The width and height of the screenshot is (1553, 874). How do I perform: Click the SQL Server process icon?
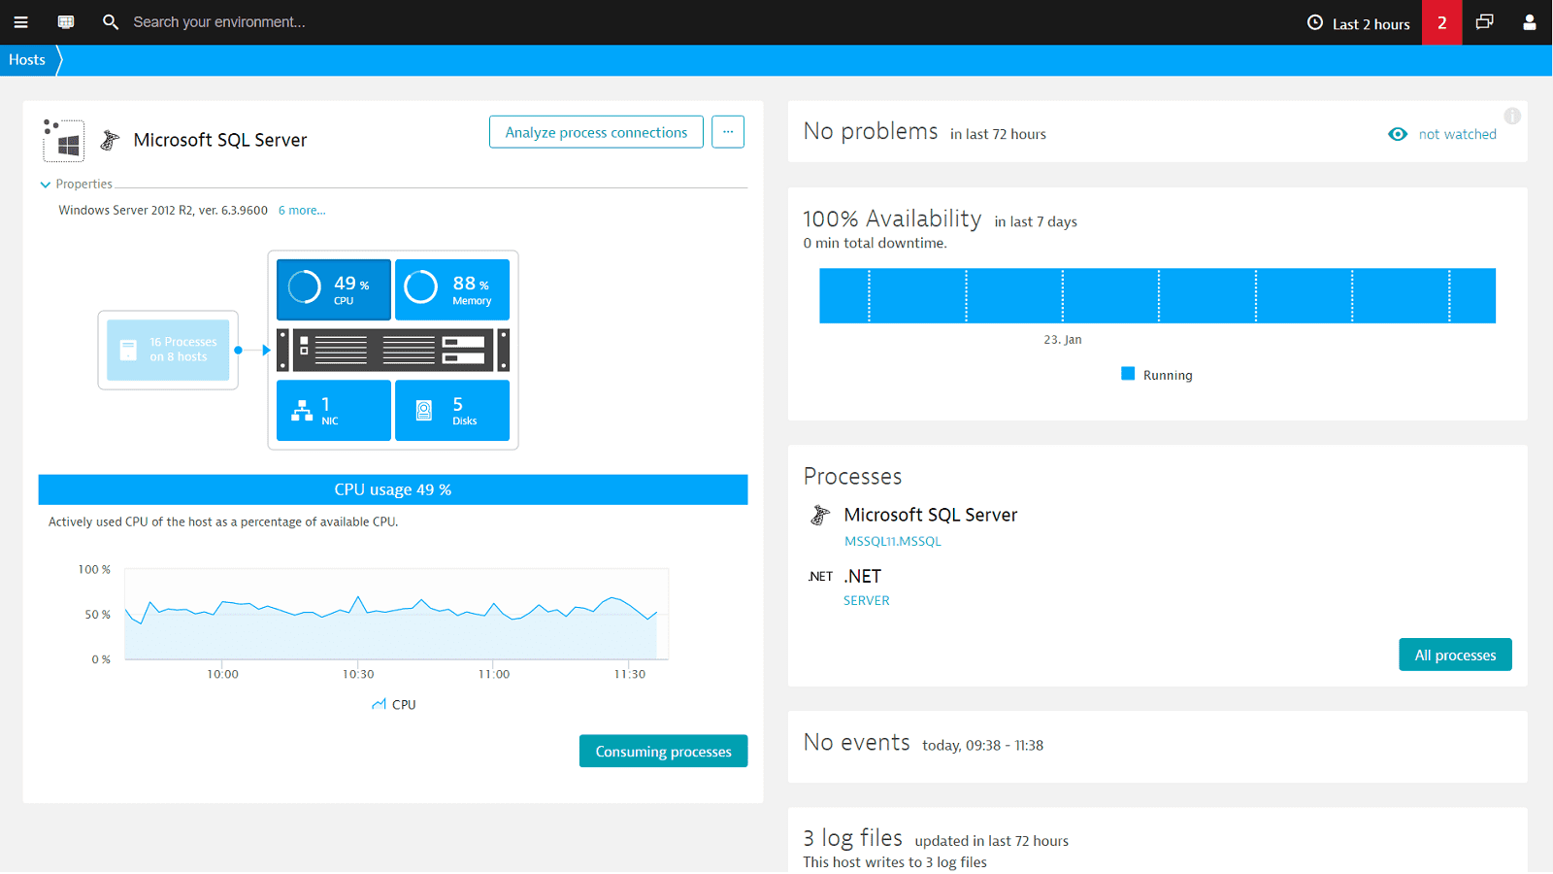pyautogui.click(x=820, y=515)
